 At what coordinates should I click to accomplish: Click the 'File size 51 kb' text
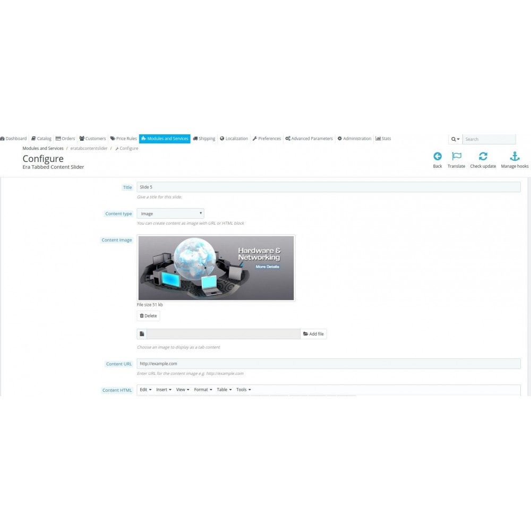(150, 305)
